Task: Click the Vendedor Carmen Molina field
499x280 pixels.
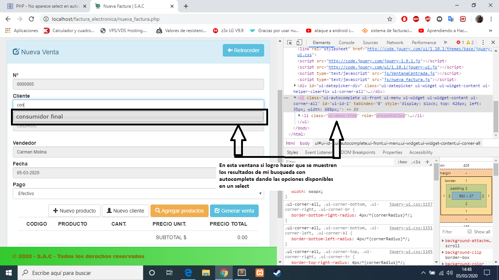Action: tap(138, 152)
